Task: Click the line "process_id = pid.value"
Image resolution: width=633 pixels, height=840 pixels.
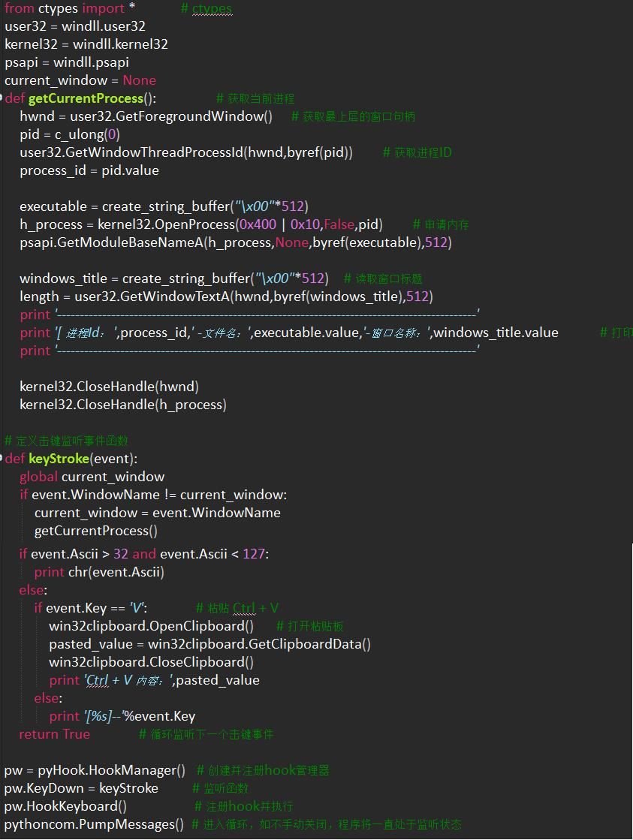Action: click(x=89, y=170)
